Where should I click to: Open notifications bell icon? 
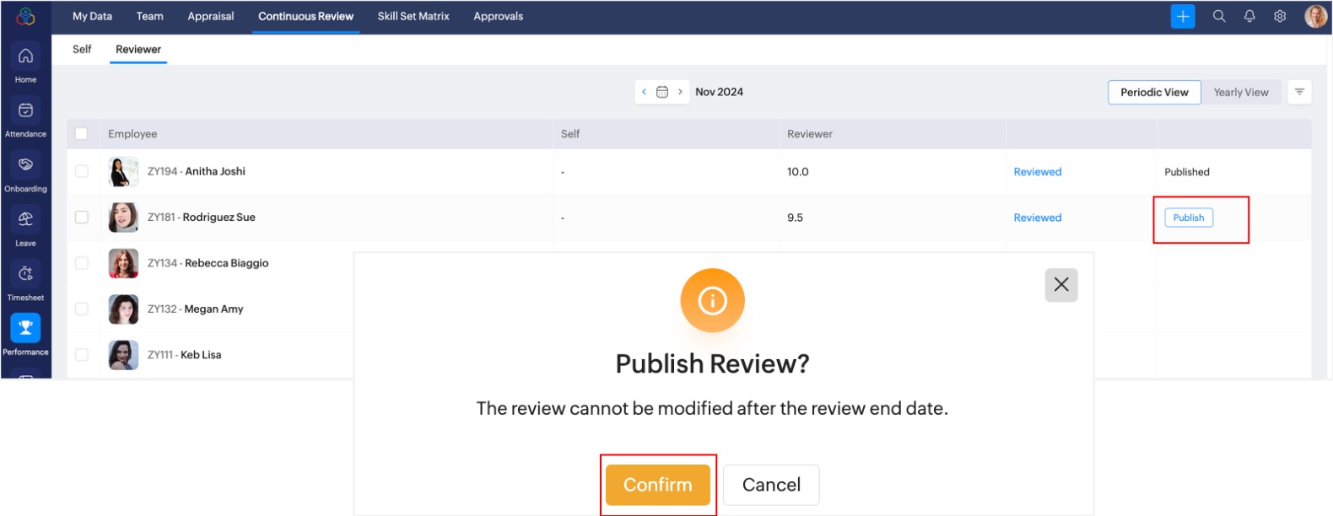[x=1249, y=16]
